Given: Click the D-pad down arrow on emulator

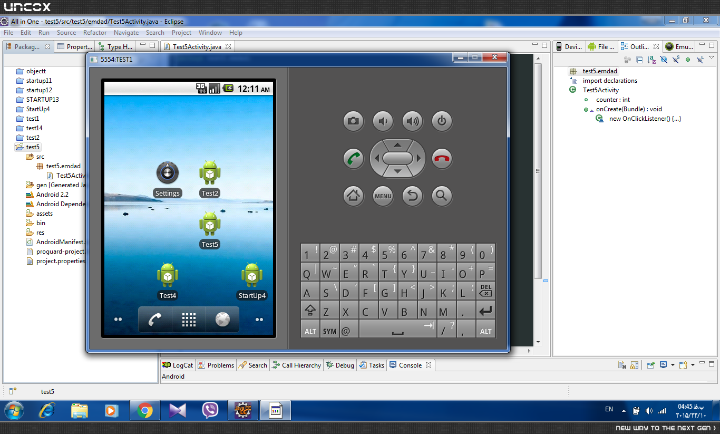Looking at the screenshot, I should [398, 172].
